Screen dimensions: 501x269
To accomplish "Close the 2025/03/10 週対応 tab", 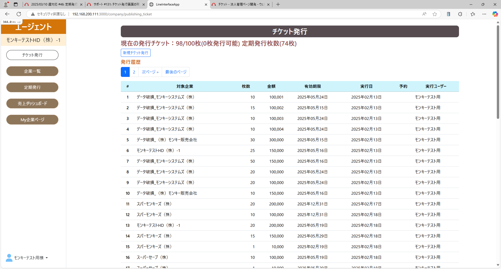I will (x=81, y=4).
